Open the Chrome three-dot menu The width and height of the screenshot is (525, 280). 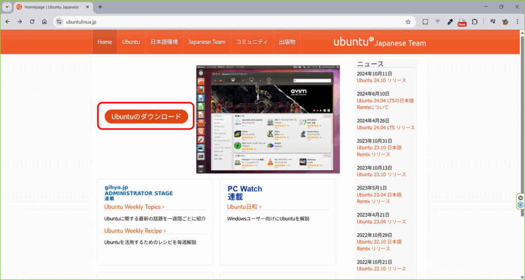pyautogui.click(x=517, y=21)
